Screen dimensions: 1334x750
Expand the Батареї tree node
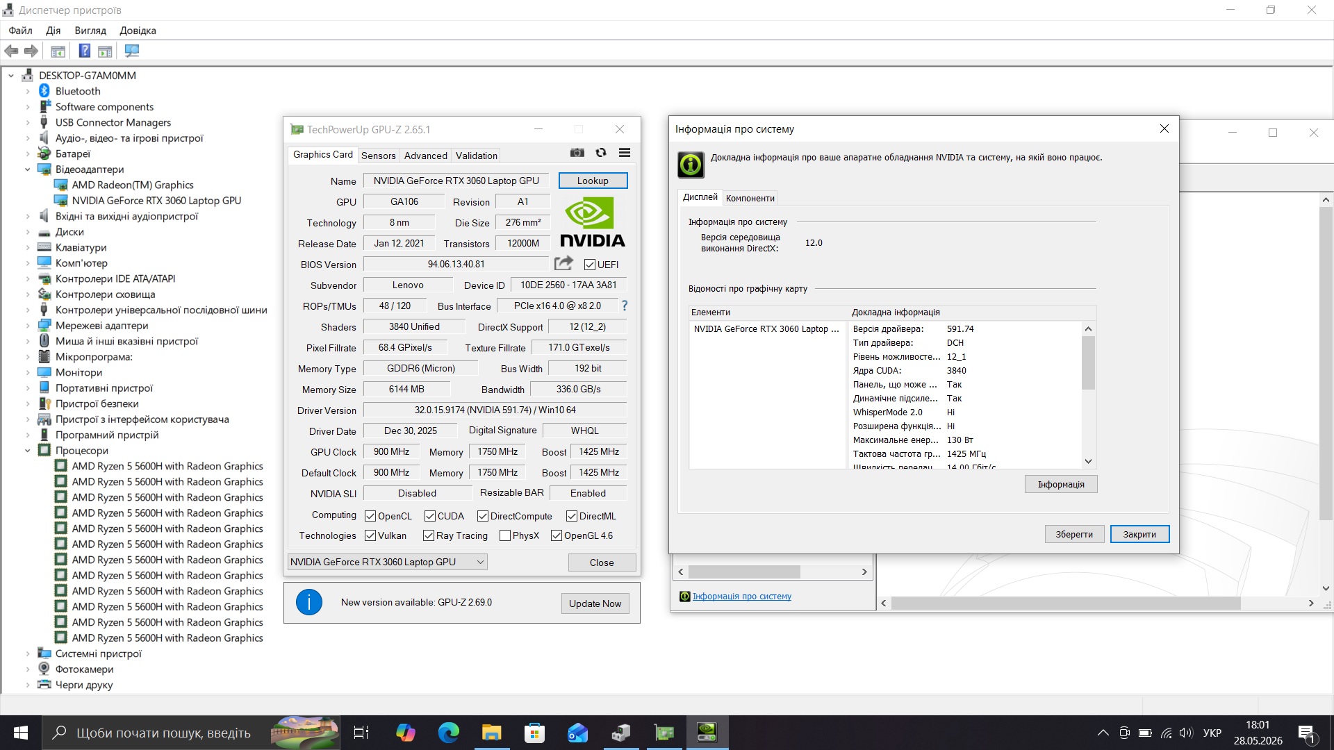click(28, 153)
